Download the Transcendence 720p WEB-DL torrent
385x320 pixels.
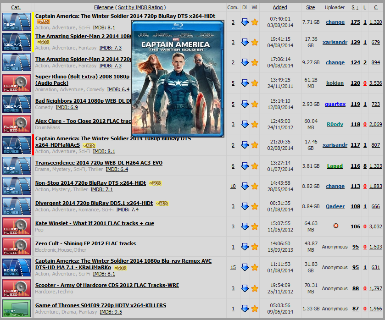[245, 166]
